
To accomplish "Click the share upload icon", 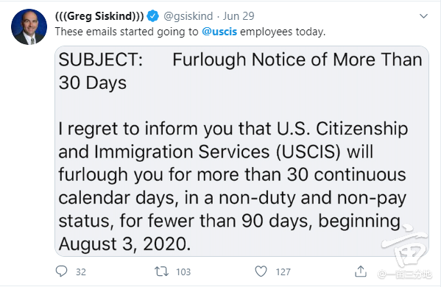I will click(x=361, y=272).
